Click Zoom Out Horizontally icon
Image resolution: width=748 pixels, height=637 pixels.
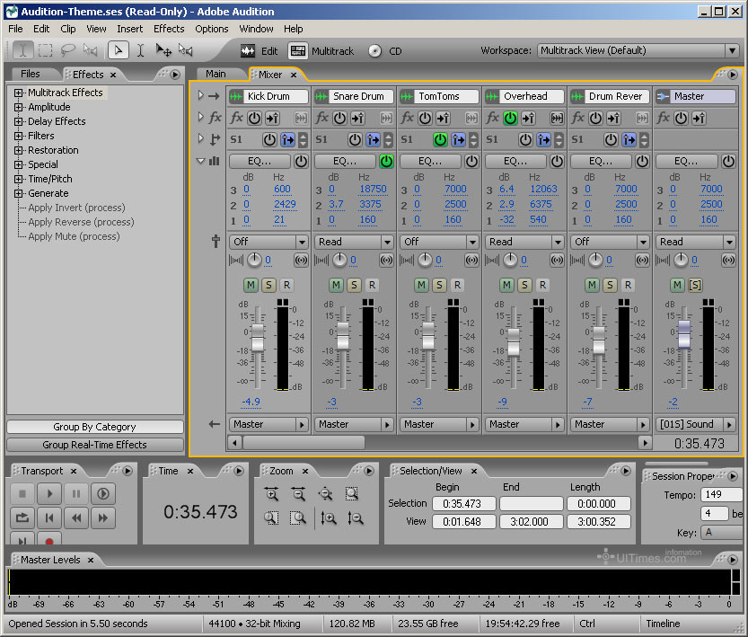coord(299,494)
